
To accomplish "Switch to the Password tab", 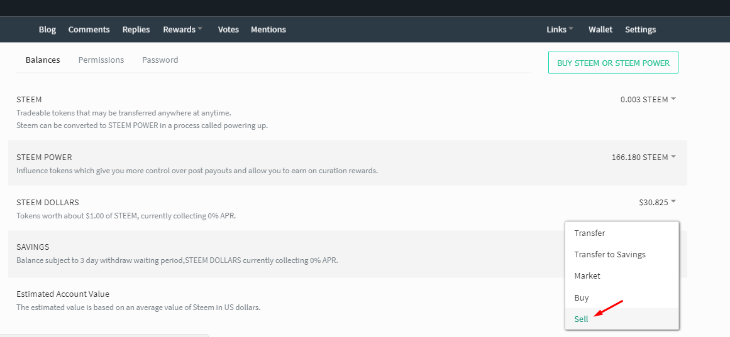I will [x=160, y=60].
